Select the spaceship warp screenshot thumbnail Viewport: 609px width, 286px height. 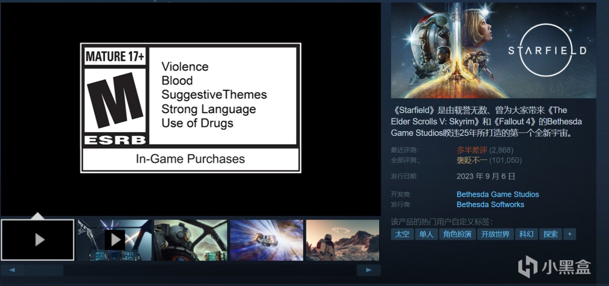pos(266,240)
